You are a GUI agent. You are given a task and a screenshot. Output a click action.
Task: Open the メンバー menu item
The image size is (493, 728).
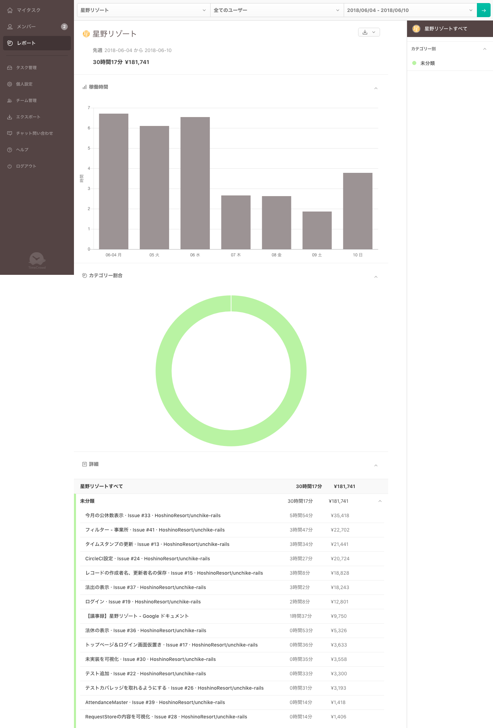tap(37, 27)
